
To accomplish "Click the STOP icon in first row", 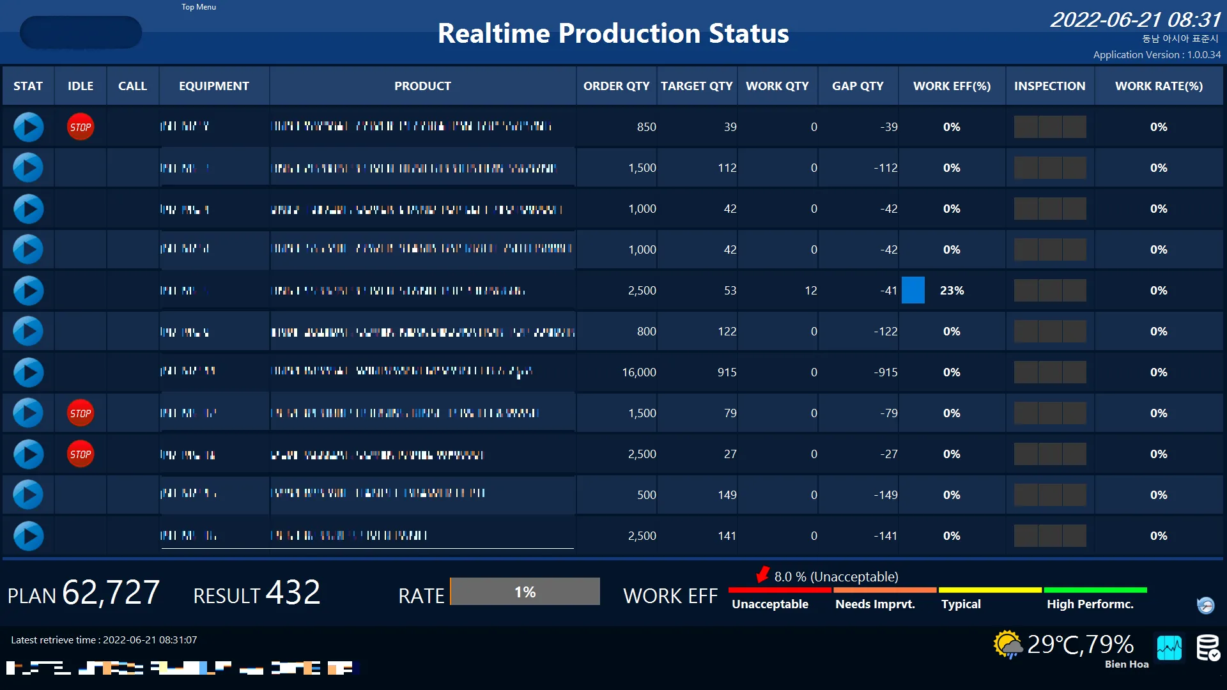I will [x=81, y=127].
